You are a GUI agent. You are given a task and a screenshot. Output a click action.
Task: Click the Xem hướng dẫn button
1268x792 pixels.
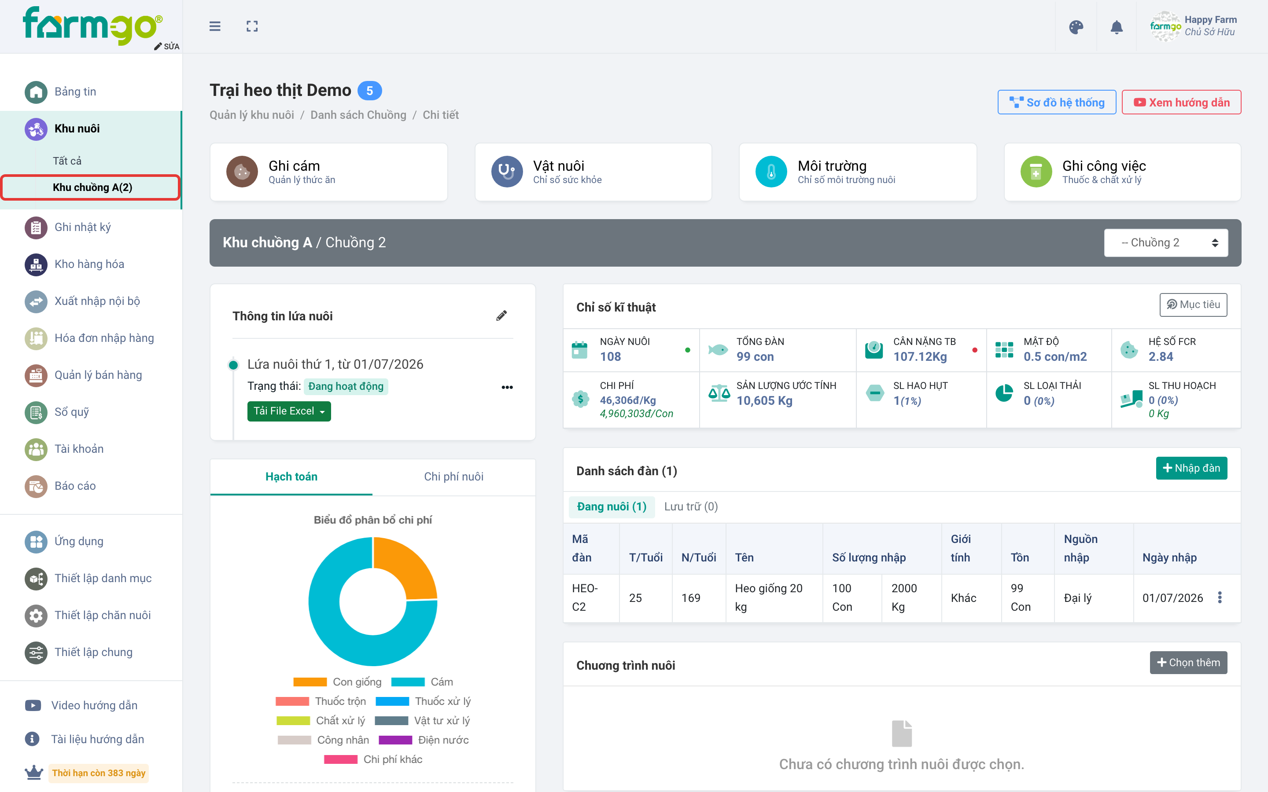coord(1181,102)
